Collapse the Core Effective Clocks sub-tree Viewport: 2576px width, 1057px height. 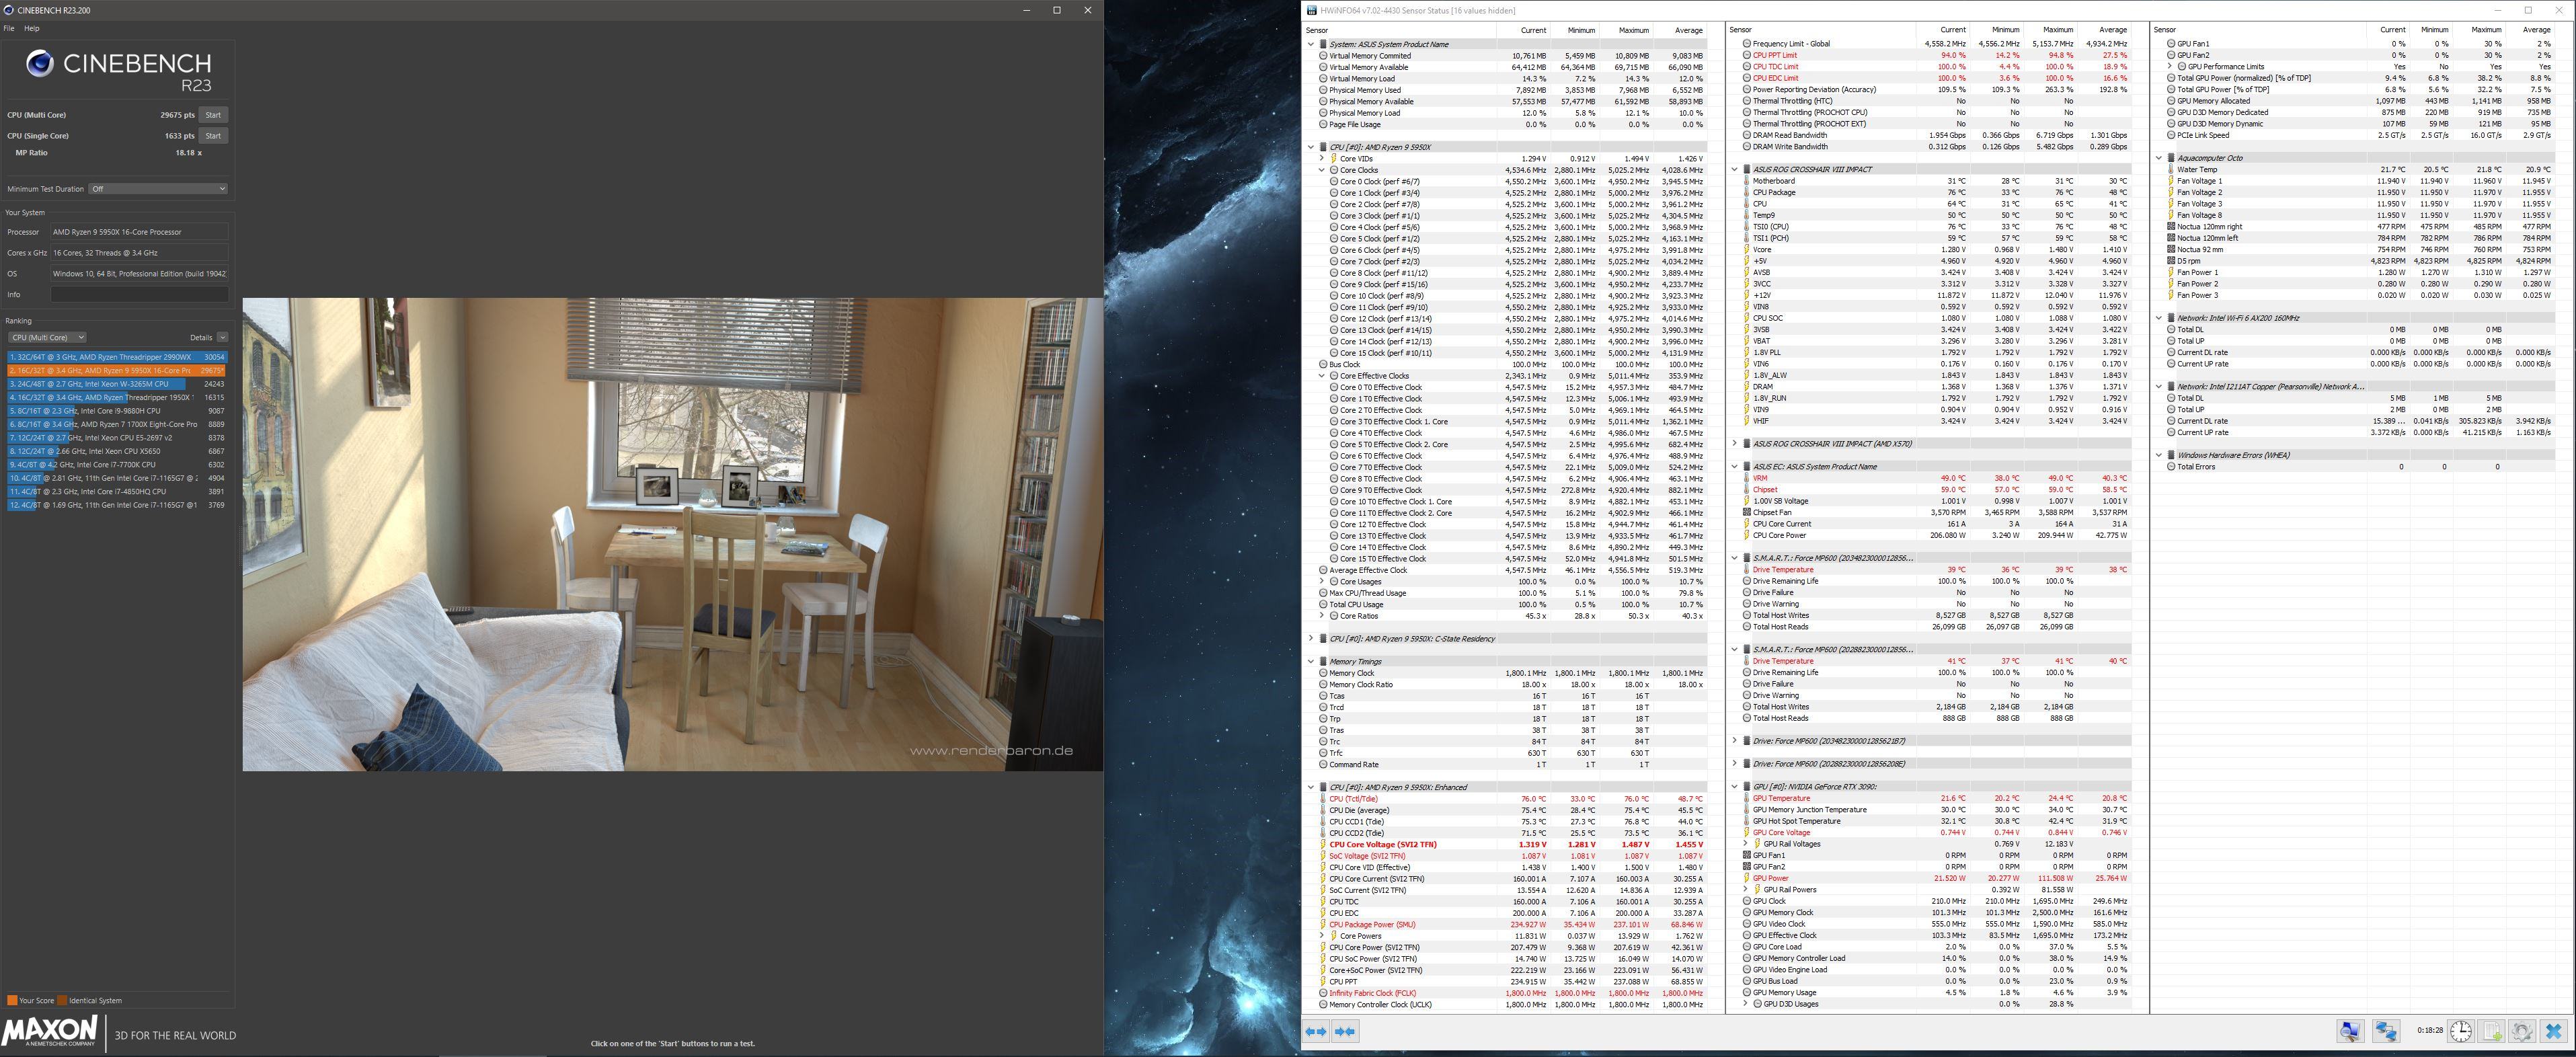[1322, 376]
